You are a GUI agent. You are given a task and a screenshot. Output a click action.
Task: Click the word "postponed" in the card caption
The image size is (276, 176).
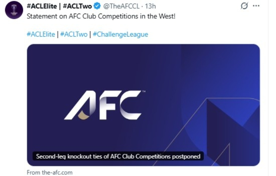click(188, 157)
